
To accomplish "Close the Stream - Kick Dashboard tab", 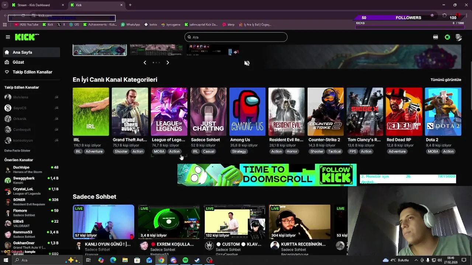I will point(63,5).
